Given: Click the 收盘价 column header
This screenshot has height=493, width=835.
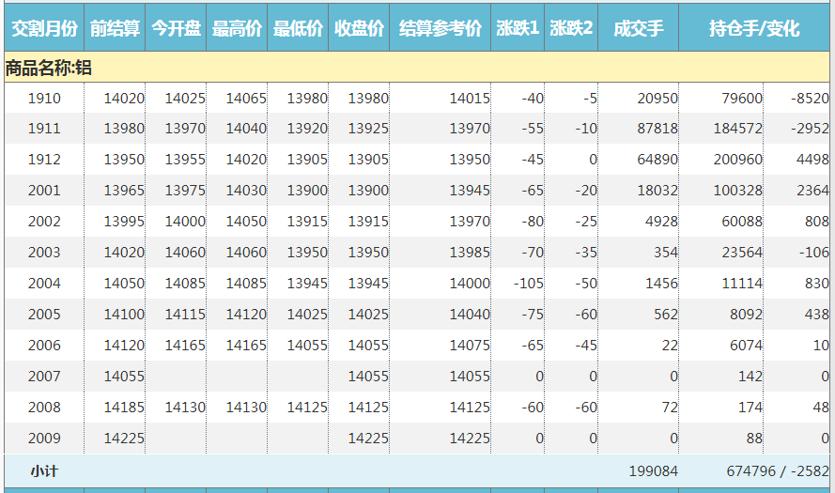Looking at the screenshot, I should pos(359,29).
